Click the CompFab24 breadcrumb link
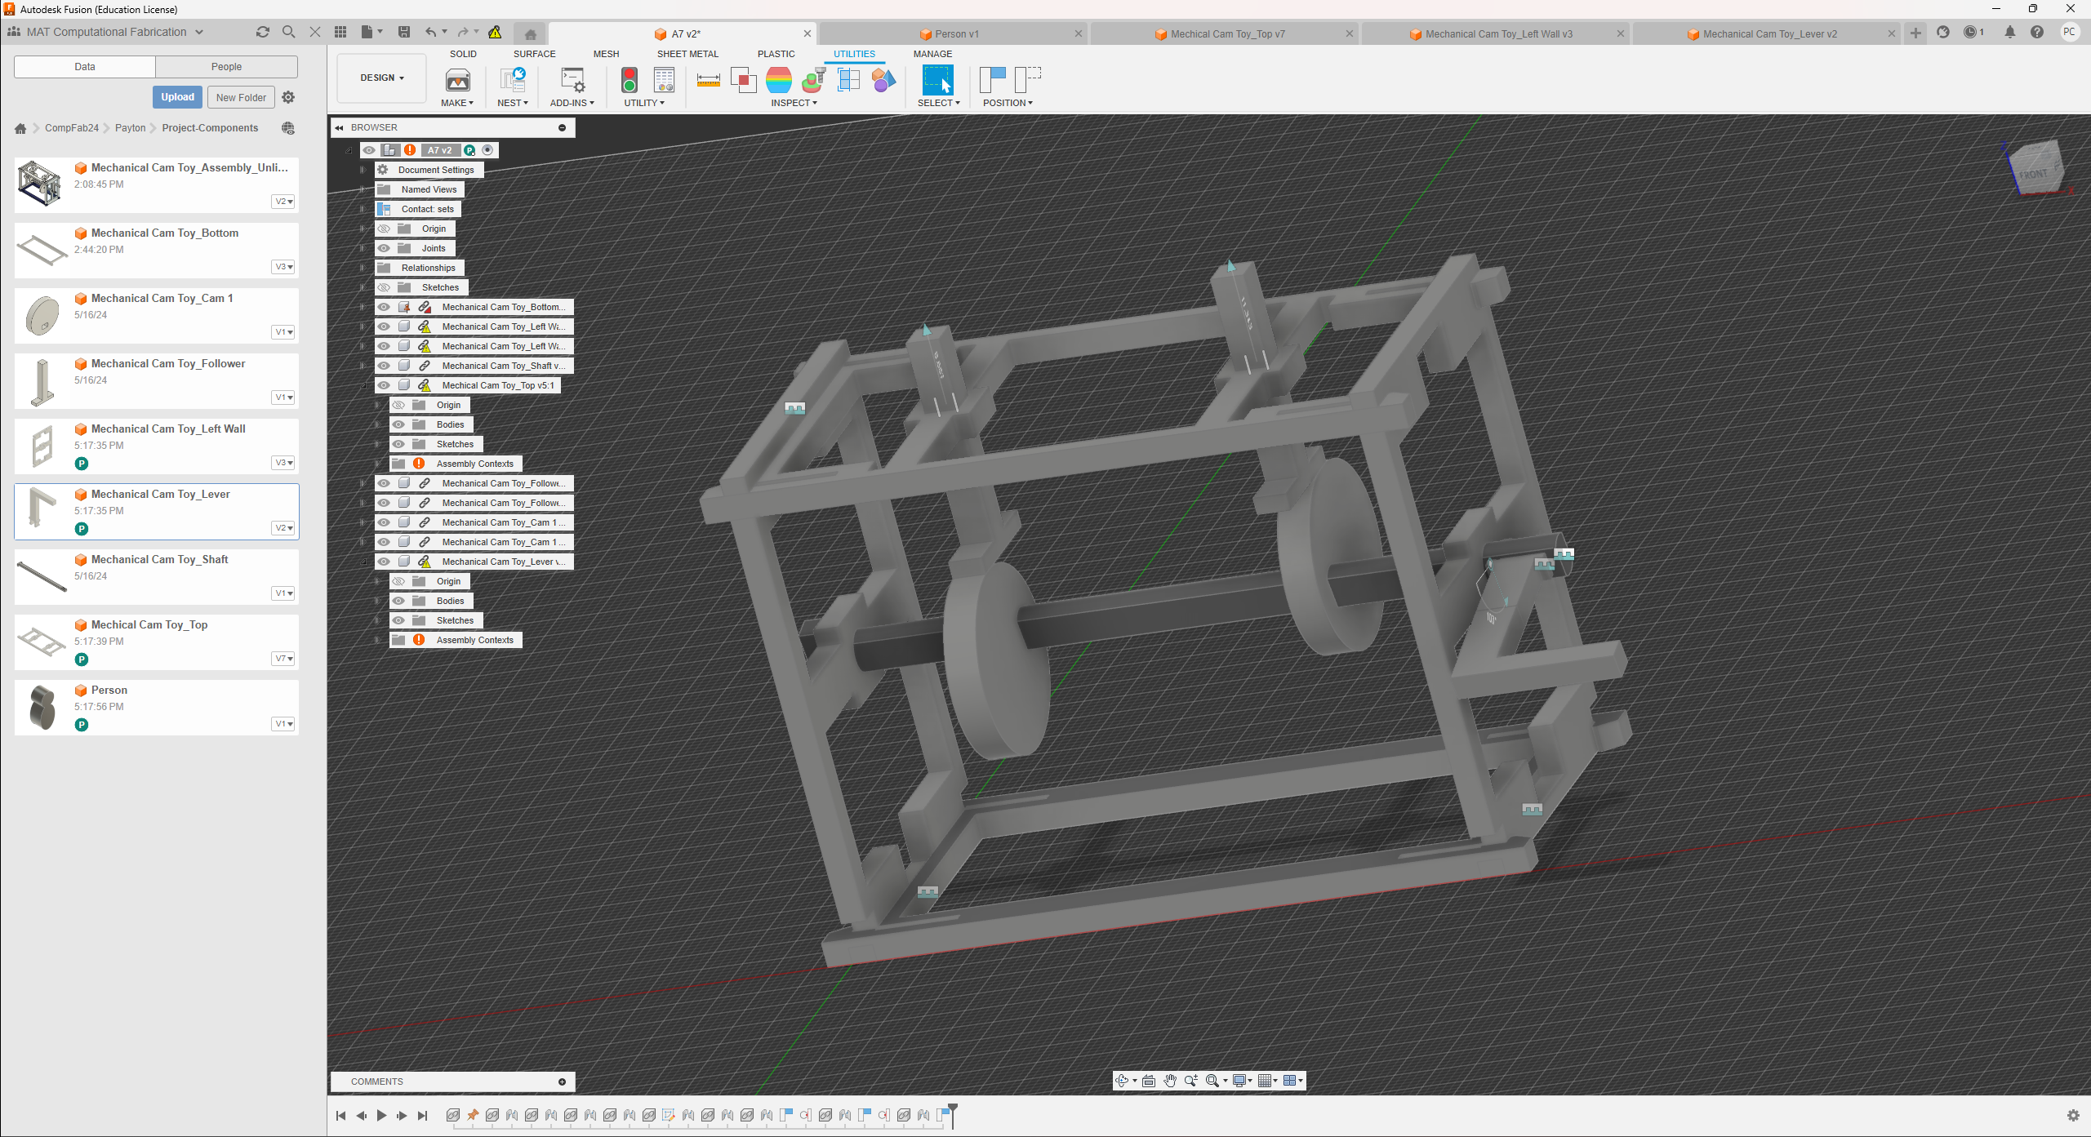The width and height of the screenshot is (2091, 1137). (72, 128)
